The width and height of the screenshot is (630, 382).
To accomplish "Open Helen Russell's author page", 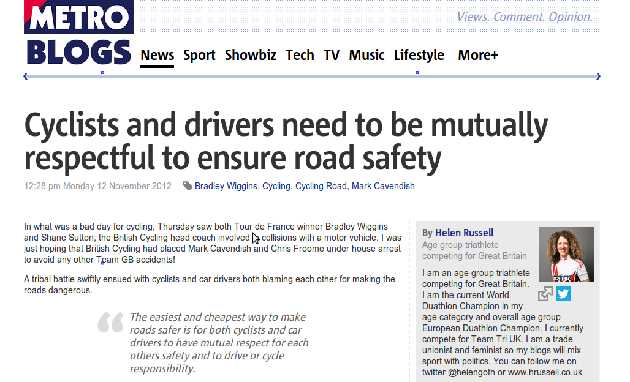I will point(464,233).
